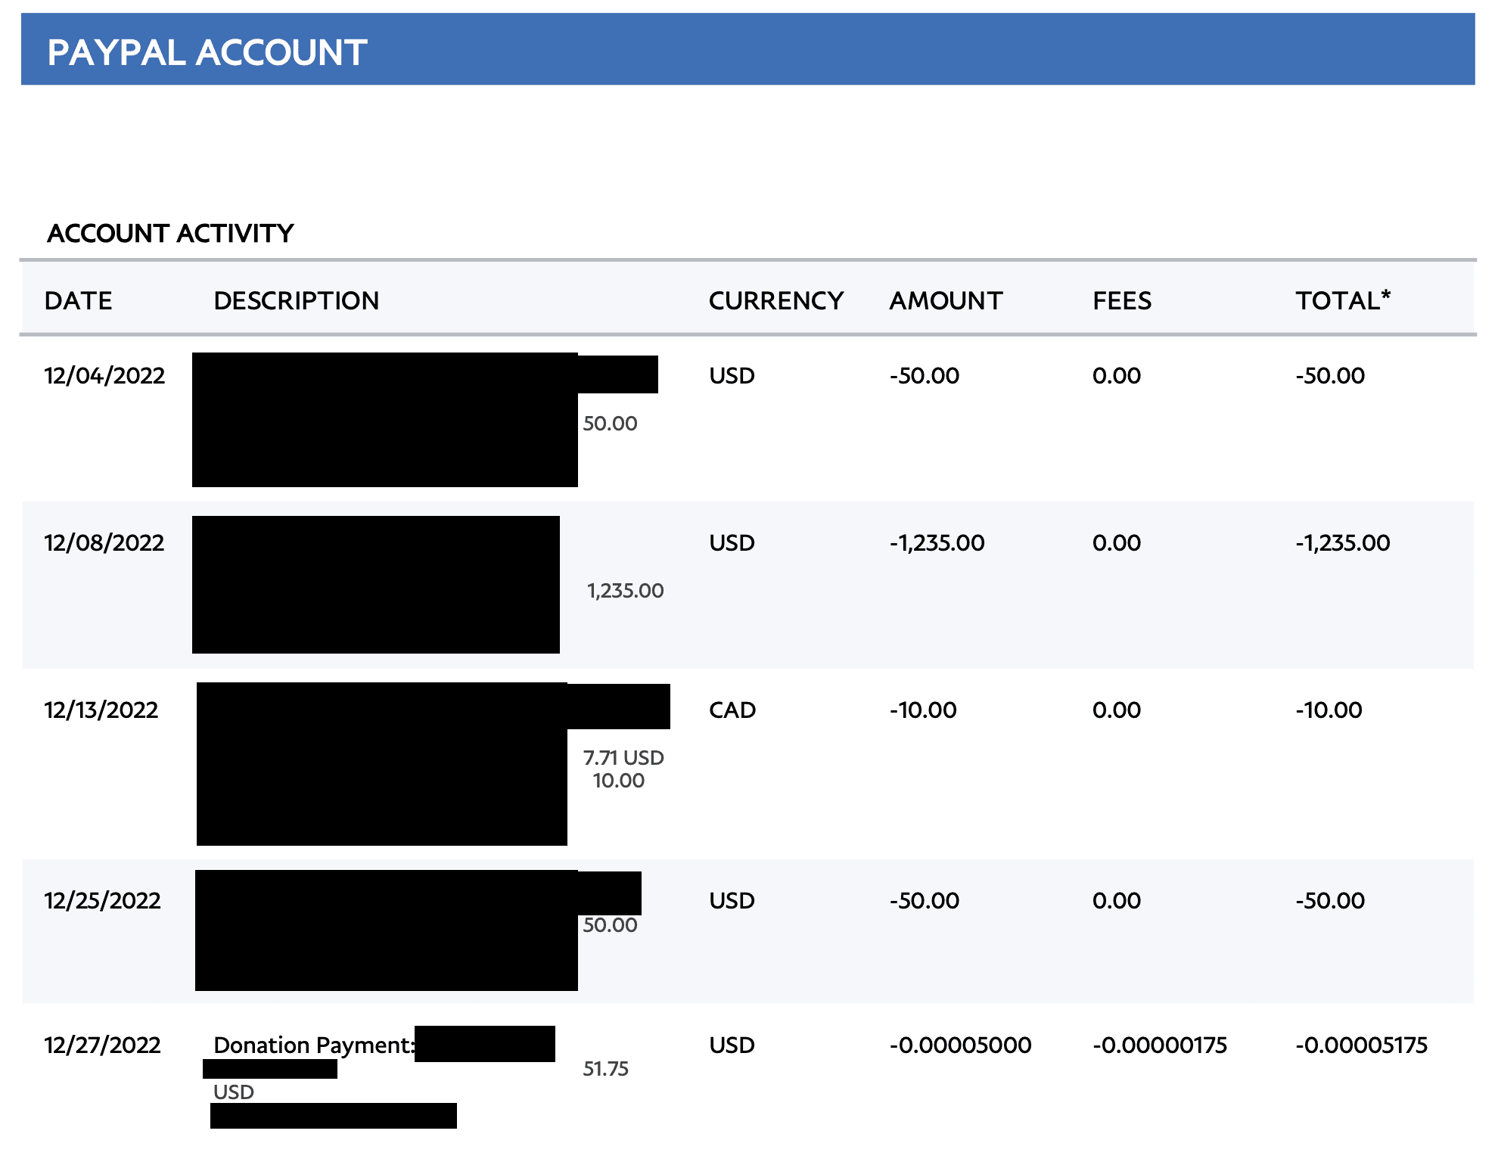
Task: Click the -1,235.00 value in Amount column
Action: (937, 543)
